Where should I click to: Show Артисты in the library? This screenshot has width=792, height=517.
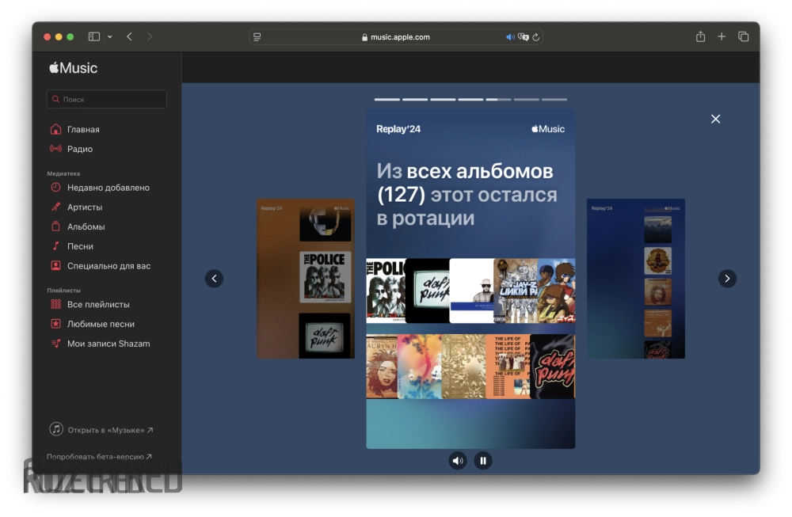[x=85, y=207]
